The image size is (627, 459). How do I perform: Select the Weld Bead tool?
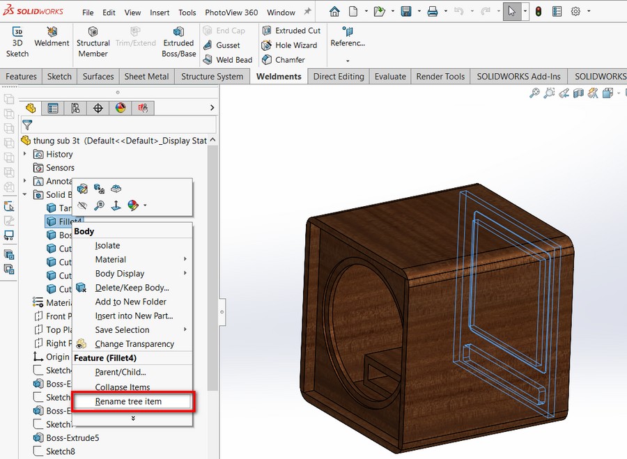coord(228,60)
